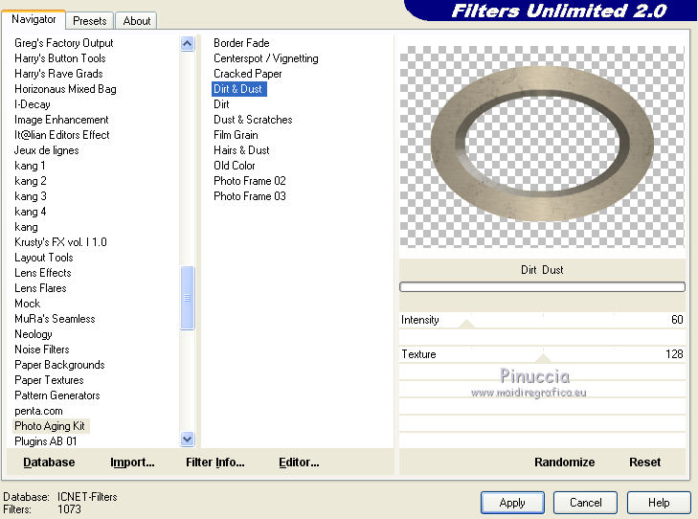Select It@lian Editors Effect category

[61, 135]
